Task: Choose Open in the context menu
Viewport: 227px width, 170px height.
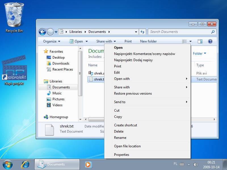Action: [x=152, y=48]
